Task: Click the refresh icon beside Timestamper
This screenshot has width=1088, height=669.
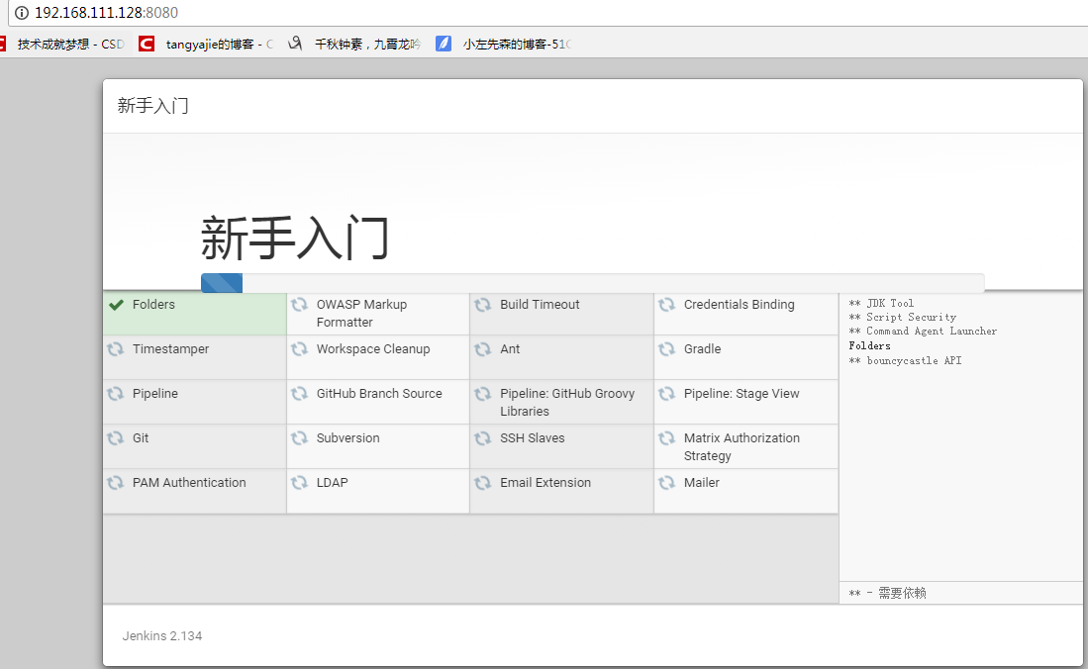Action: (x=116, y=349)
